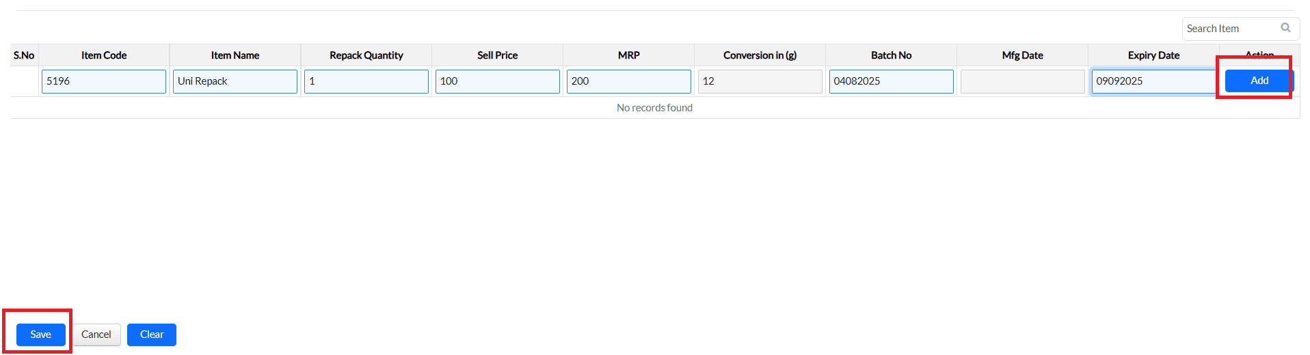Click the Repack Quantity column header
Viewport: 1310px width, 355px height.
pos(366,55)
